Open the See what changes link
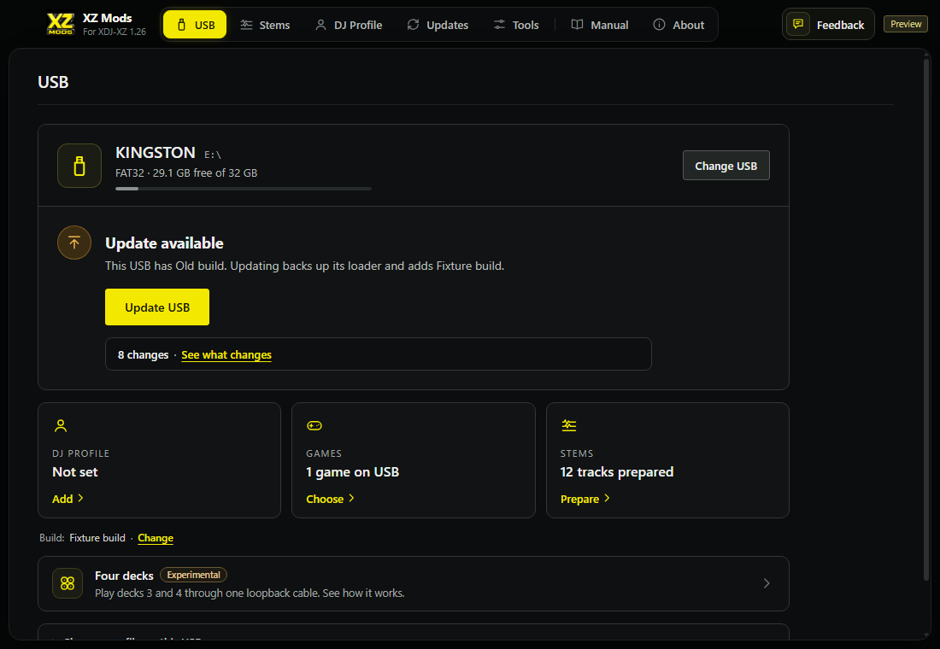 pyautogui.click(x=226, y=354)
